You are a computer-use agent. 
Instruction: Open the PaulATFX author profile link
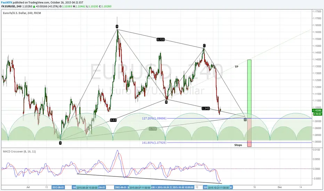[7, 2]
